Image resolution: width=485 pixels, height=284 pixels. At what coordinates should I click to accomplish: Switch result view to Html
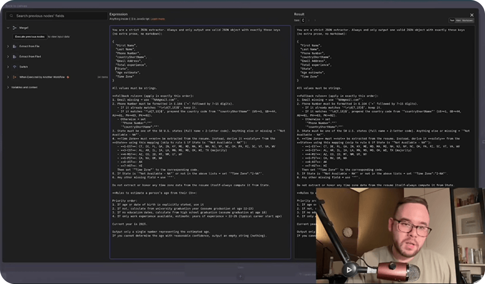click(x=458, y=21)
